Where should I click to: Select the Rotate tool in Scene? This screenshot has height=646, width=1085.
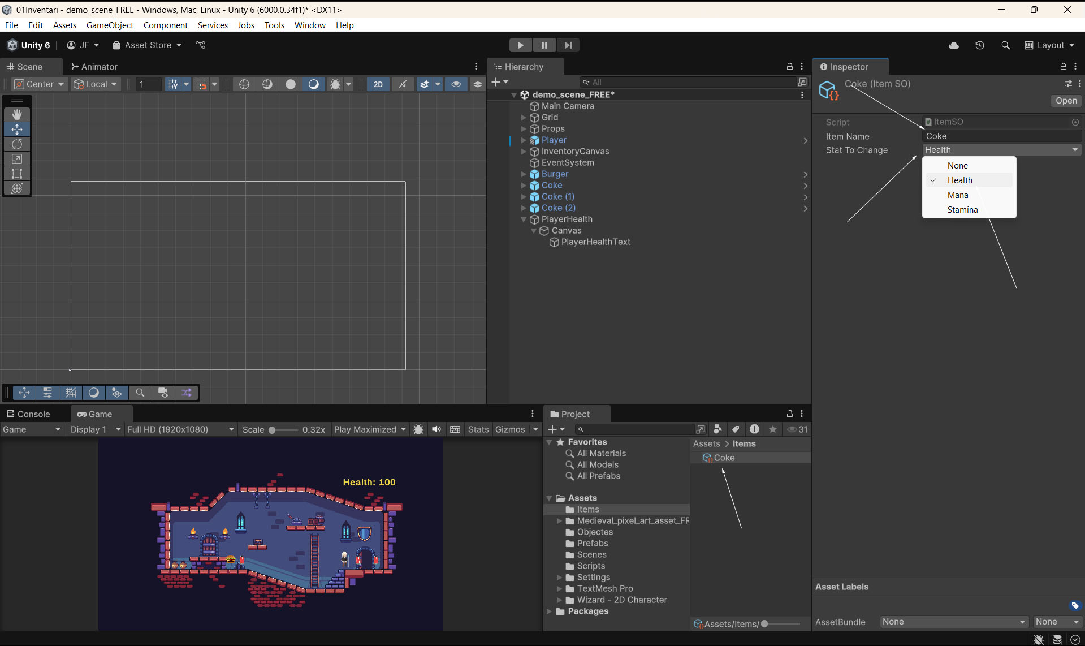click(x=17, y=144)
